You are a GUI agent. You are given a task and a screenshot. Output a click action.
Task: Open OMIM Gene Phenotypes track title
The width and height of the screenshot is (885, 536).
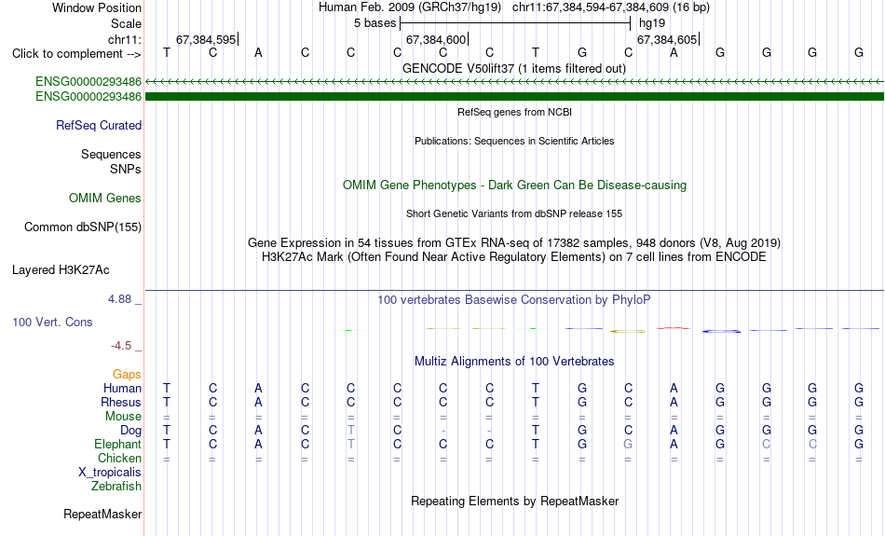[514, 186]
